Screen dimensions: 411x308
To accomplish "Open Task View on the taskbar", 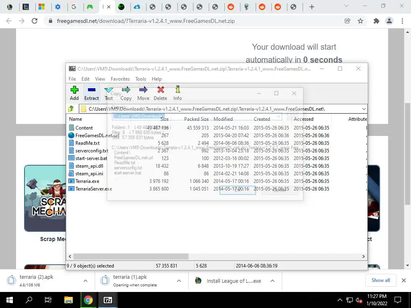I will pyautogui.click(x=48, y=300).
